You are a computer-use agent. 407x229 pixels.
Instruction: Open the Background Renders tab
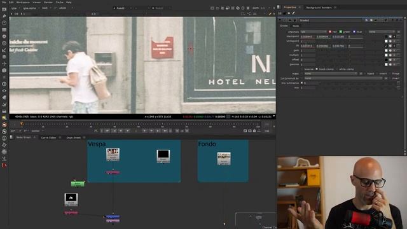pos(319,8)
